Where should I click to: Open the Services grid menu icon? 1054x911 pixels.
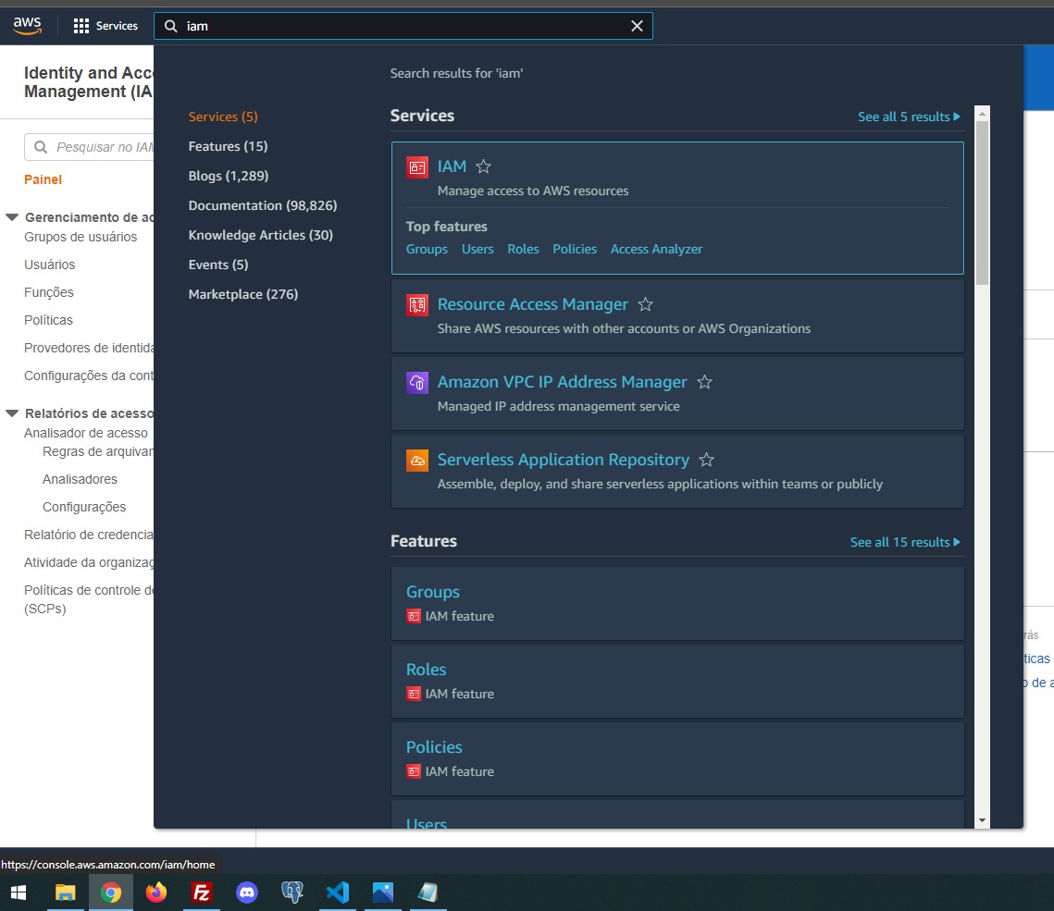tap(81, 26)
